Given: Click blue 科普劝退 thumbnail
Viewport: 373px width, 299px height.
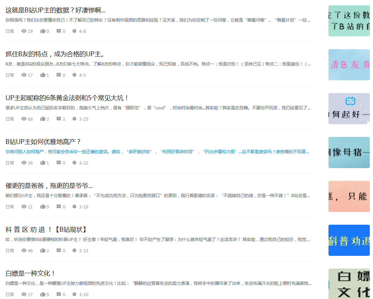Looking at the screenshot, I should [349, 240].
